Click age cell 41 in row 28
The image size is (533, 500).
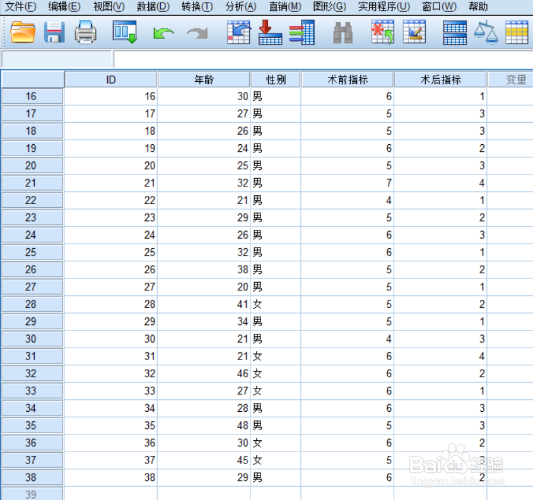pyautogui.click(x=204, y=304)
